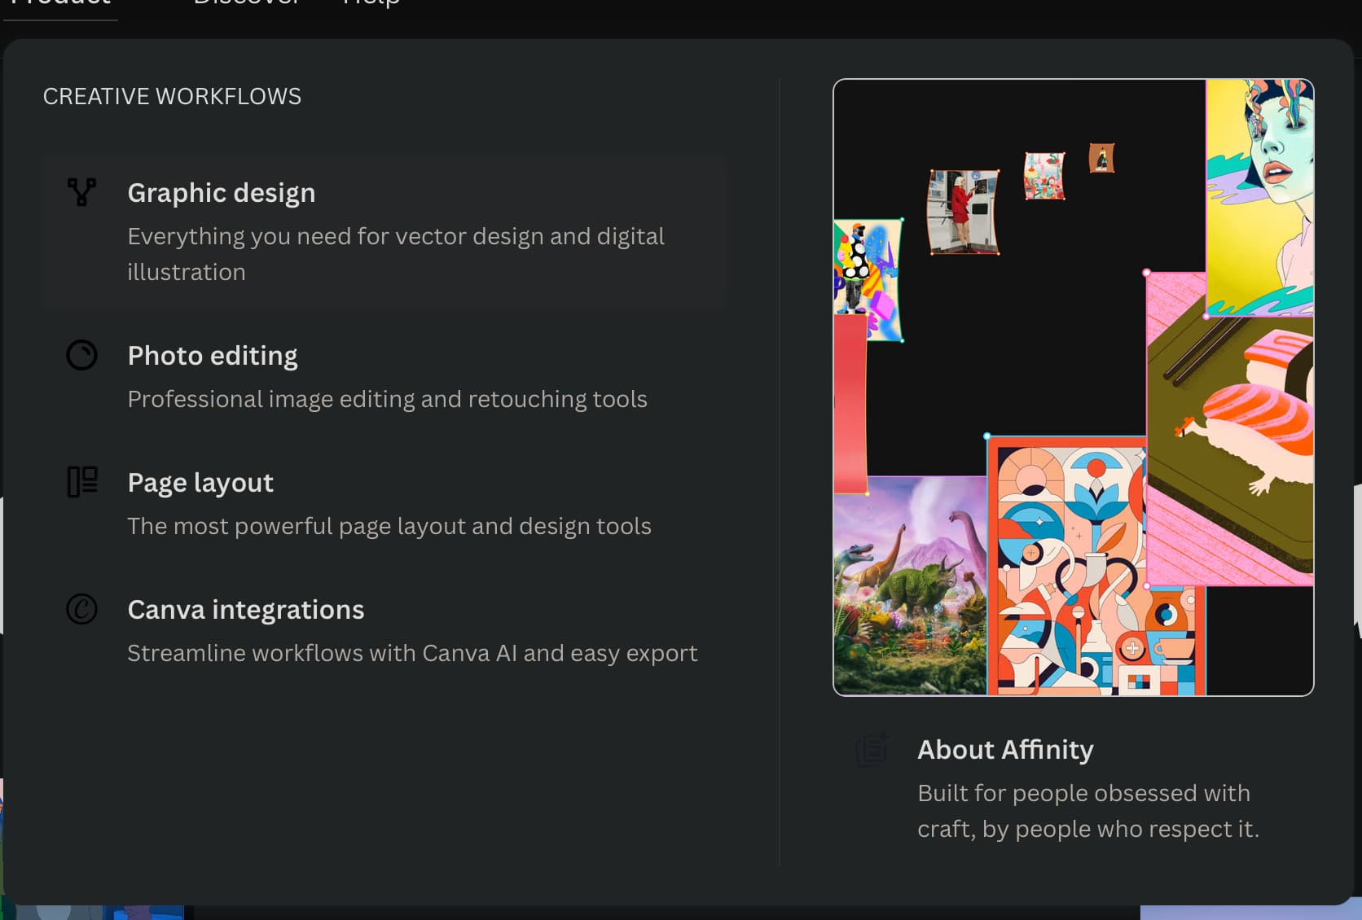1362x920 pixels.
Task: Click 'Built for people obsessed with craft' text
Action: [x=1087, y=810]
